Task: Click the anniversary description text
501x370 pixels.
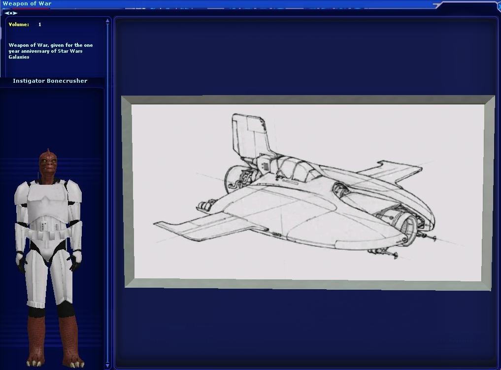Action: click(51, 51)
